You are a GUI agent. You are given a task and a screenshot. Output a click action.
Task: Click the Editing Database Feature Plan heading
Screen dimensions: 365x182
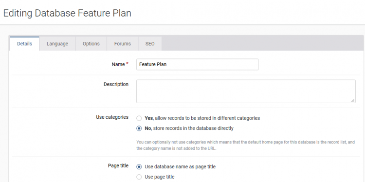pyautogui.click(x=67, y=13)
